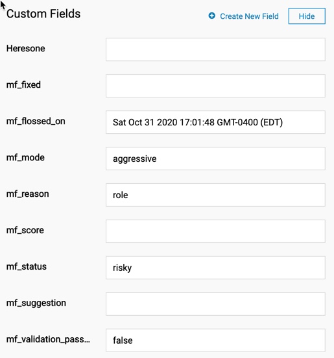Viewport: 334px width, 358px height.
Task: Click the Custom Fields heading
Action: [43, 14]
